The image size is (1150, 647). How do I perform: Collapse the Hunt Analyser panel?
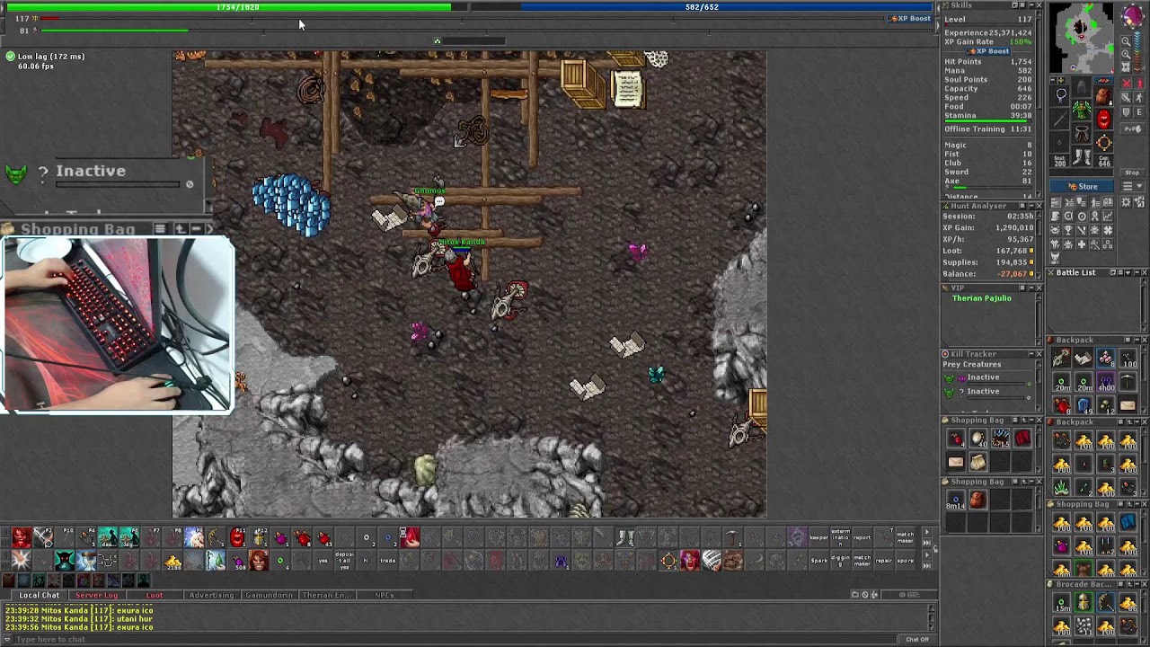pyautogui.click(x=1031, y=206)
